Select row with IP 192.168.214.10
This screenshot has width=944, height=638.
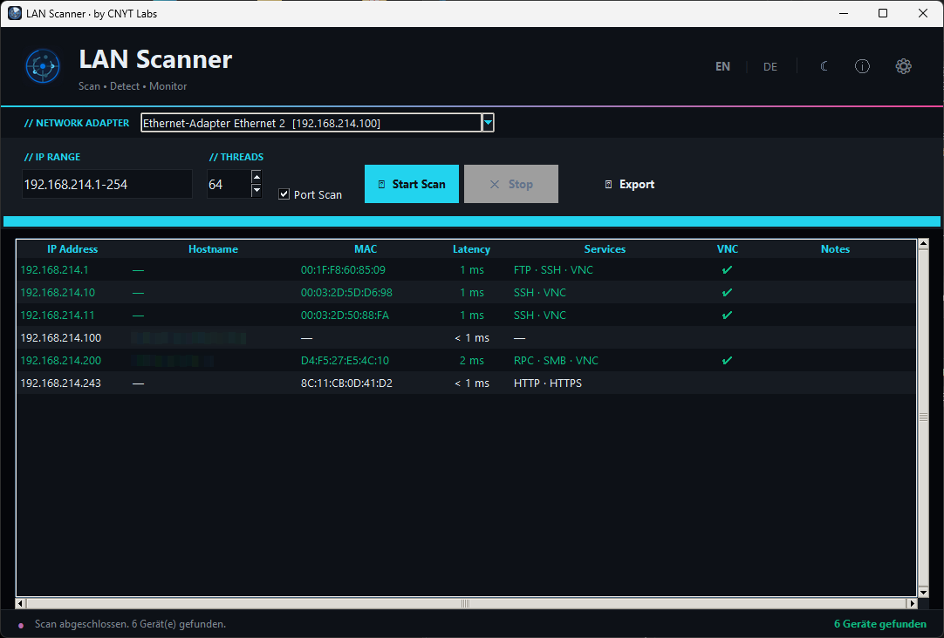[466, 293]
